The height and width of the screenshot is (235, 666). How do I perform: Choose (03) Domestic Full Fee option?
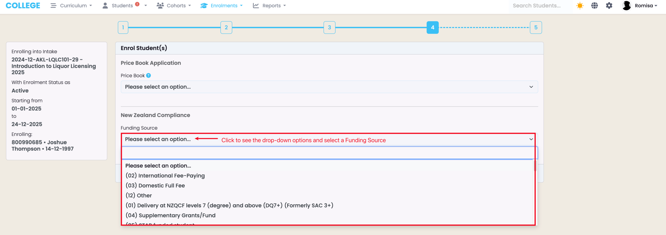(x=155, y=186)
